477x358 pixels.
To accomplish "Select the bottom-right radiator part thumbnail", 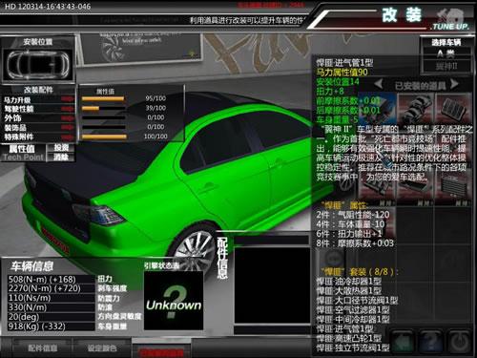I will point(452,189).
